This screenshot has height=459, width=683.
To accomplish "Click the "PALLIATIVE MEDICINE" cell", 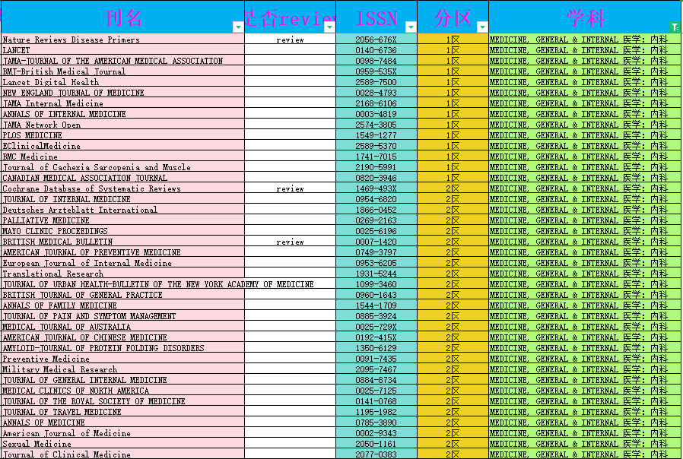I will tap(123, 220).
